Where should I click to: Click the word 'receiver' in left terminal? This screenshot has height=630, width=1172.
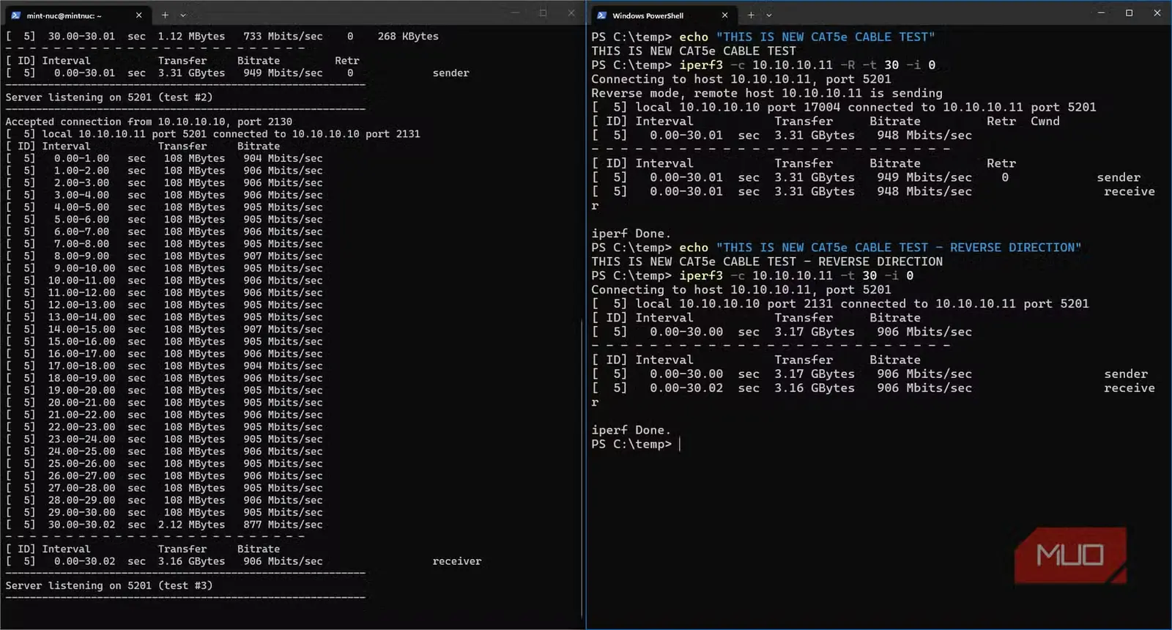point(457,561)
